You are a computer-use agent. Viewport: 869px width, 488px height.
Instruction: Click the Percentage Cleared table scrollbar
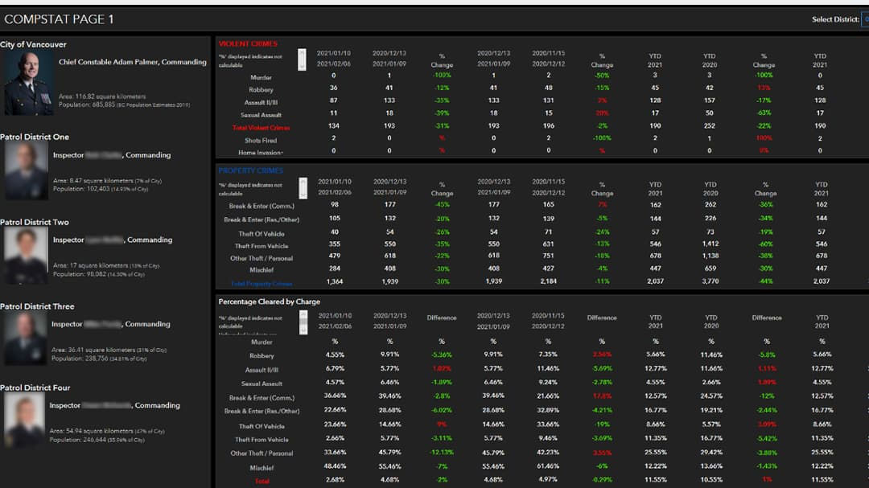click(303, 322)
